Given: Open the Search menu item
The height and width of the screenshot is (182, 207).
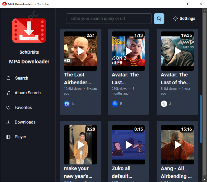Looking at the screenshot, I should [x=22, y=78].
